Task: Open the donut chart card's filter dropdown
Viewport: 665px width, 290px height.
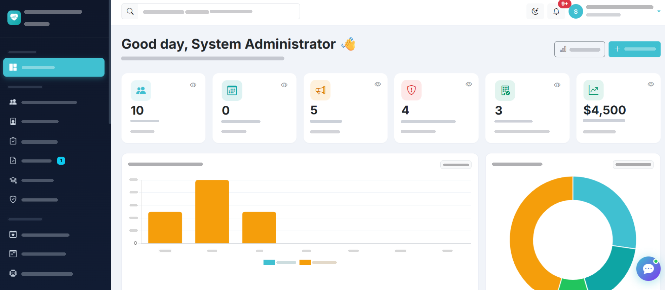Action: point(633,164)
